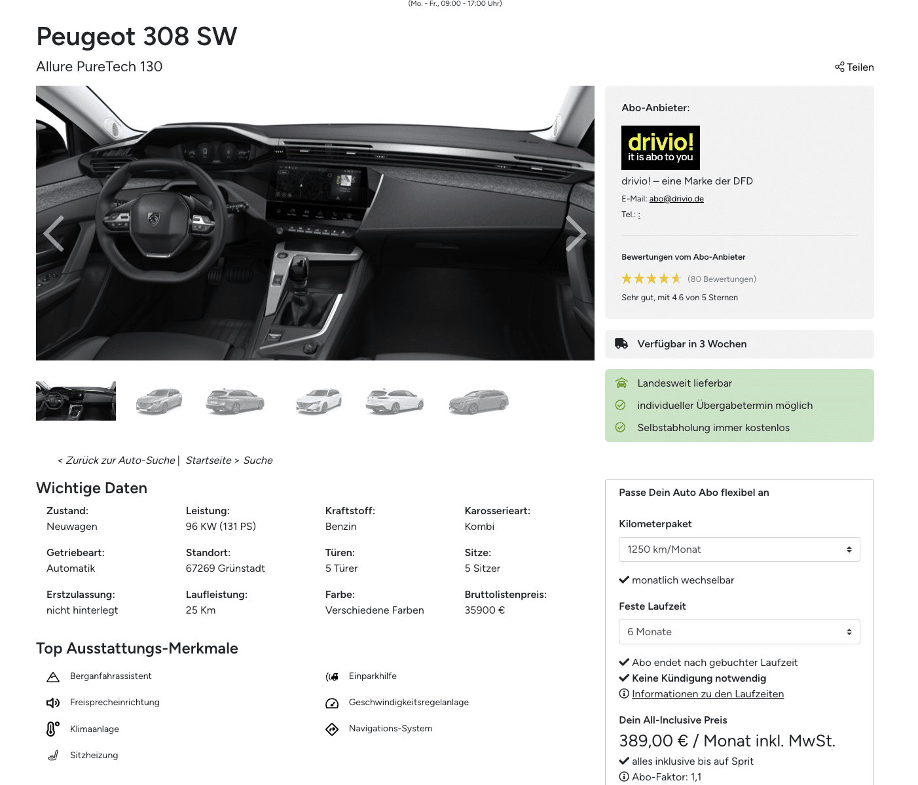
Task: Select the fifth thumbnail, white car rear view
Action: coord(395,401)
